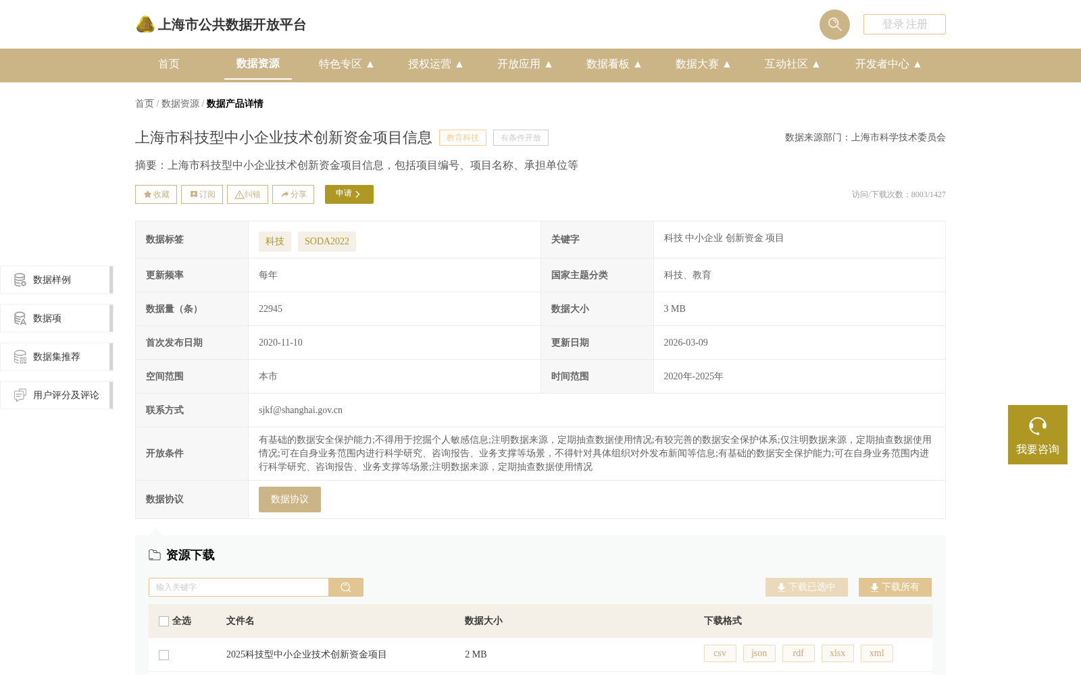
Task: Click 下载所有 button
Action: 895,587
